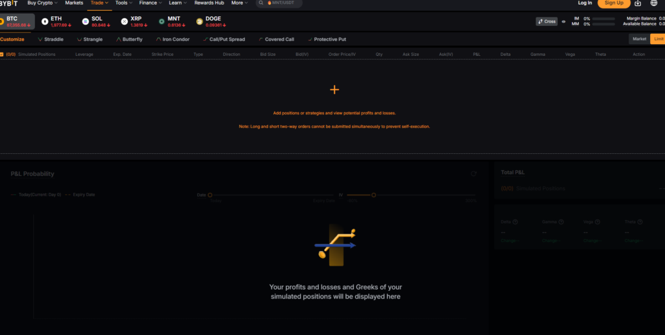Open the Markets menu item
665x335 pixels.
74,3
